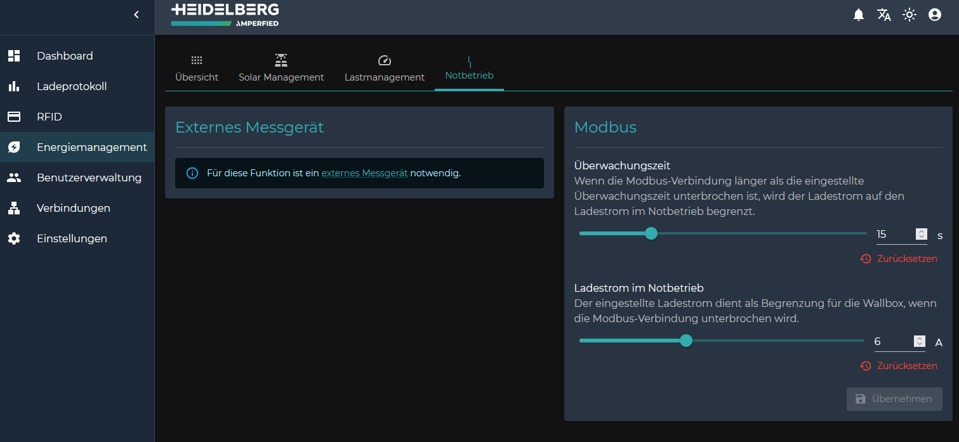Click into the Überwachungszeit seconds input field

[x=894, y=235]
